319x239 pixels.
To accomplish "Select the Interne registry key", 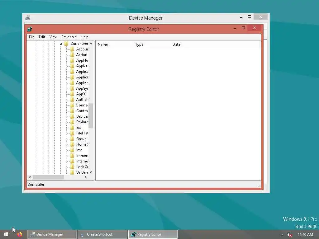I will tap(82, 161).
